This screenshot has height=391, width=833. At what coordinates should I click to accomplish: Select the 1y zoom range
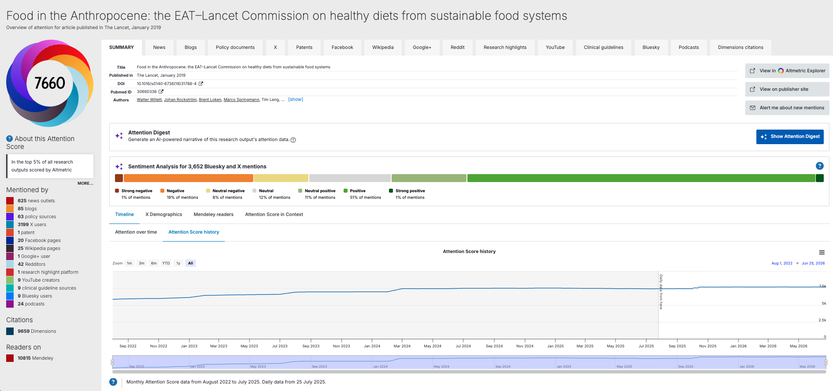[x=178, y=263]
